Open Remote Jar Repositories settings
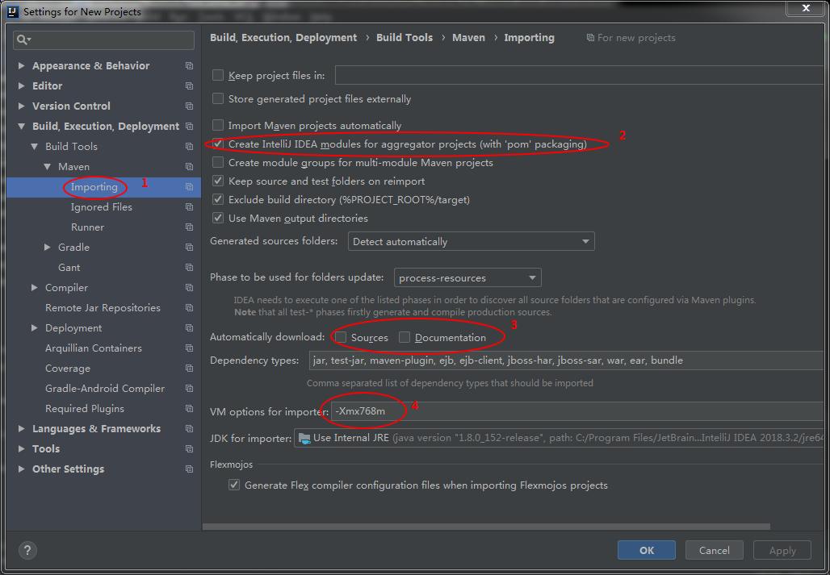The width and height of the screenshot is (830, 575). pyautogui.click(x=103, y=307)
